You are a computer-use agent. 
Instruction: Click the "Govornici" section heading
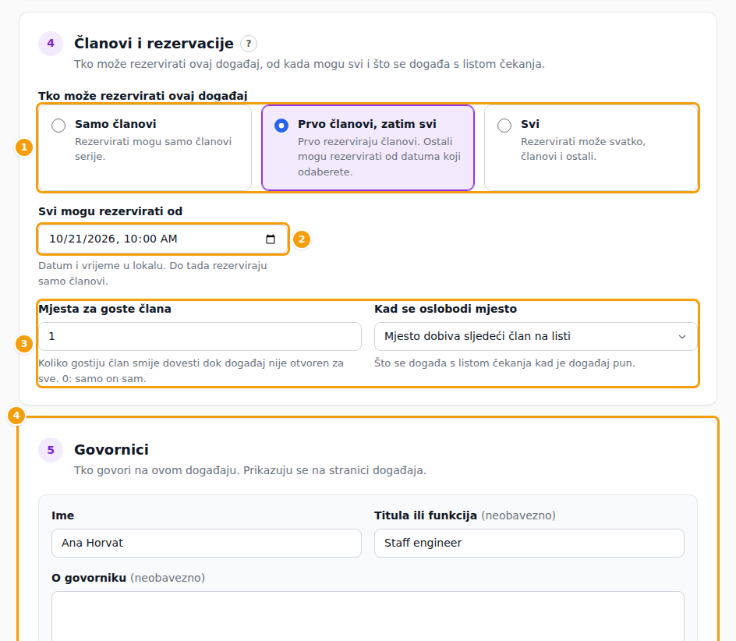pyautogui.click(x=111, y=450)
